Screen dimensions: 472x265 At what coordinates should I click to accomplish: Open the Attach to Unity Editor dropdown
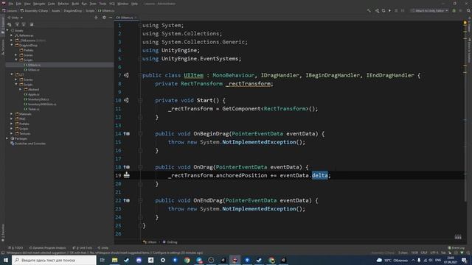click(x=429, y=10)
